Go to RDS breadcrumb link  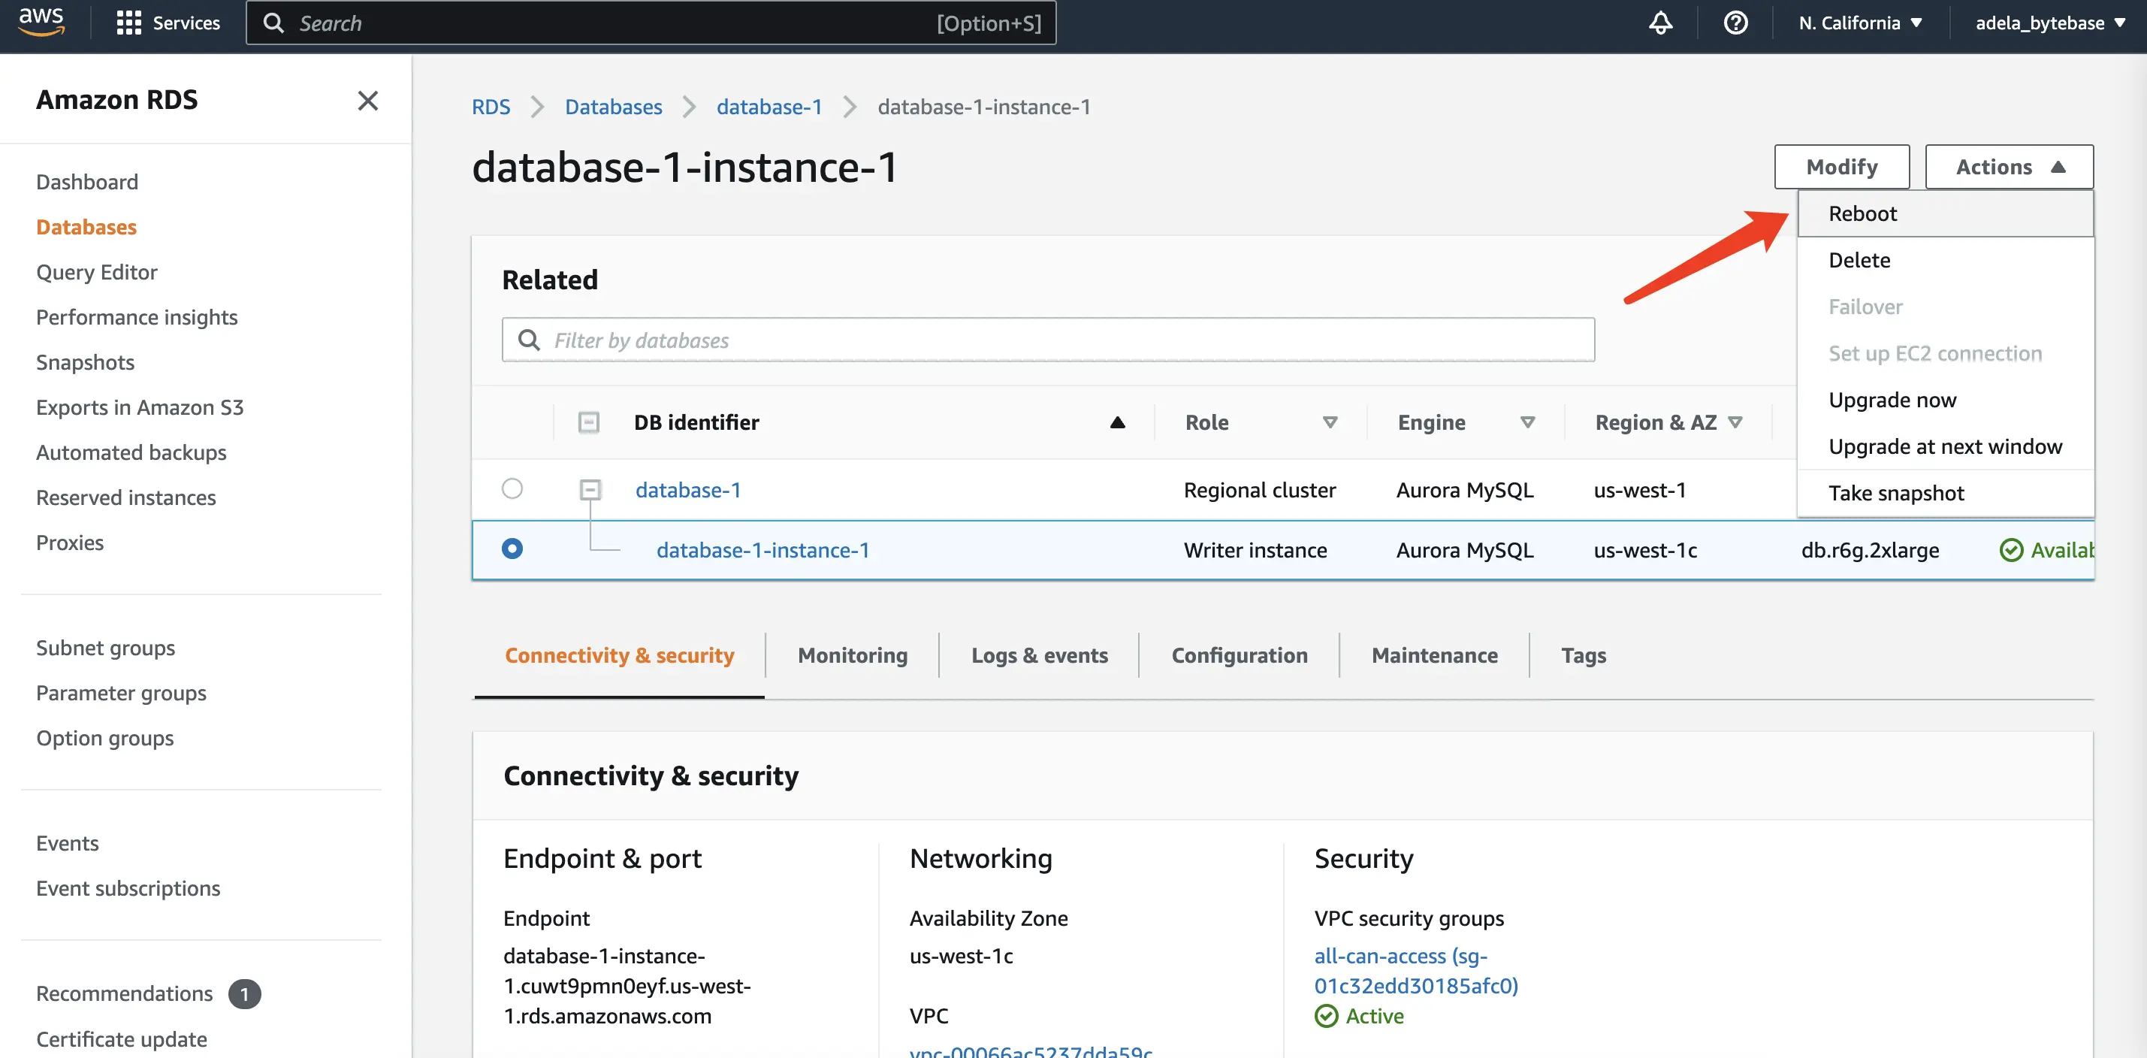pos(490,107)
